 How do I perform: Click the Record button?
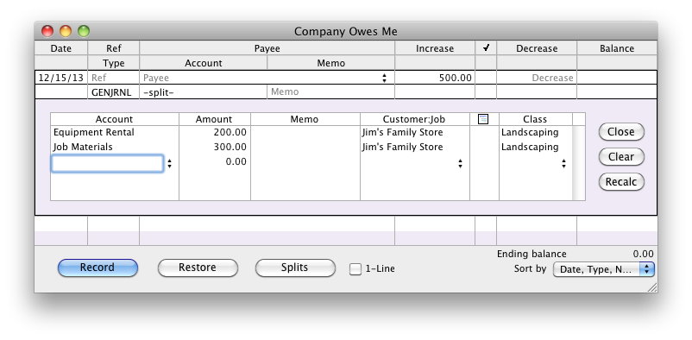click(x=98, y=268)
